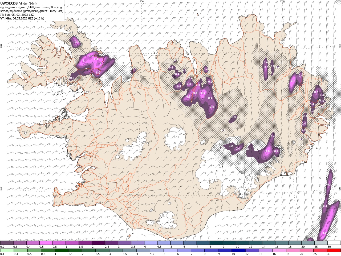
Task: Click the 0.7 precipitation value in east Iceland
Action: tap(293, 81)
